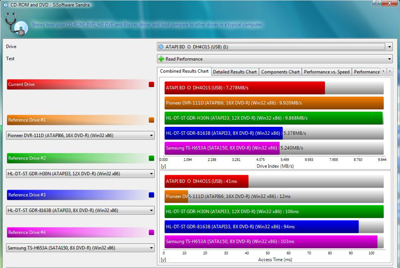Click blue GDR-8163B 94ms access bar
The image size is (400, 268).
(x=261, y=227)
